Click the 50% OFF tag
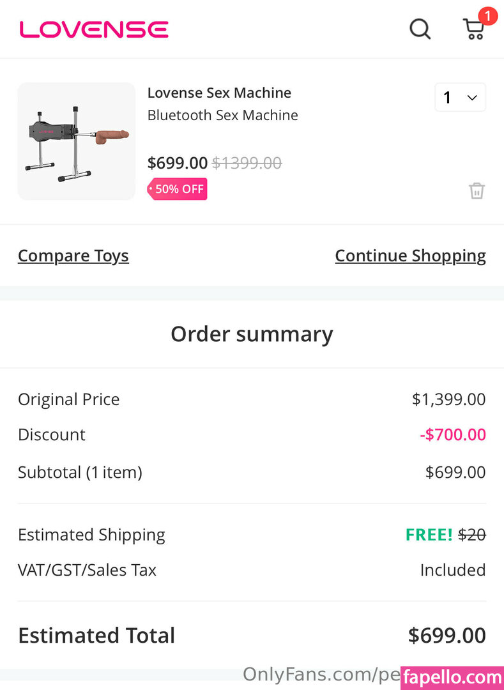 (x=178, y=189)
